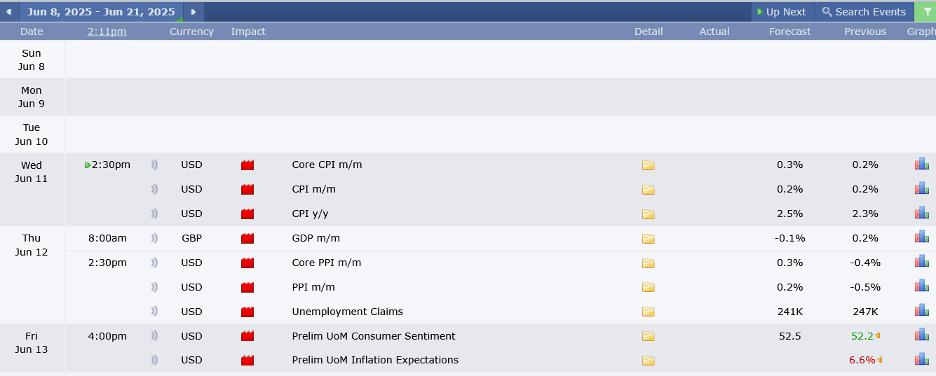The width and height of the screenshot is (936, 376).
Task: Toggle sound alert for Unemployment Claims
Action: pyautogui.click(x=154, y=312)
